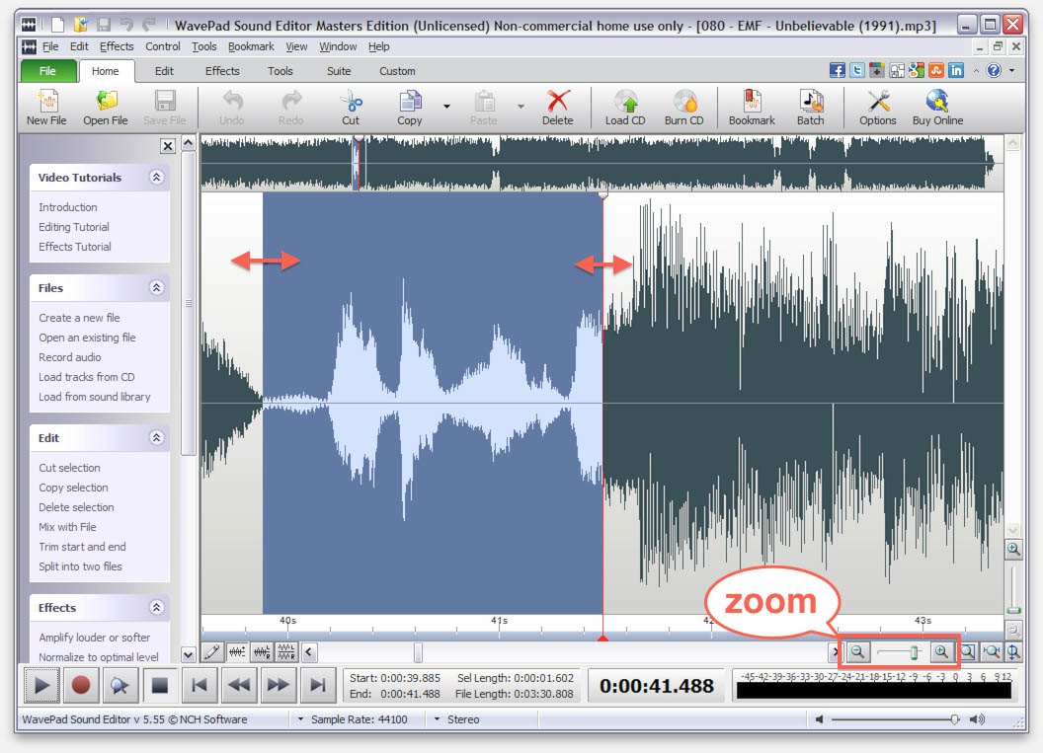Click the 41s mark on timeline ruler
Screen dimensions: 1043x753
500,620
